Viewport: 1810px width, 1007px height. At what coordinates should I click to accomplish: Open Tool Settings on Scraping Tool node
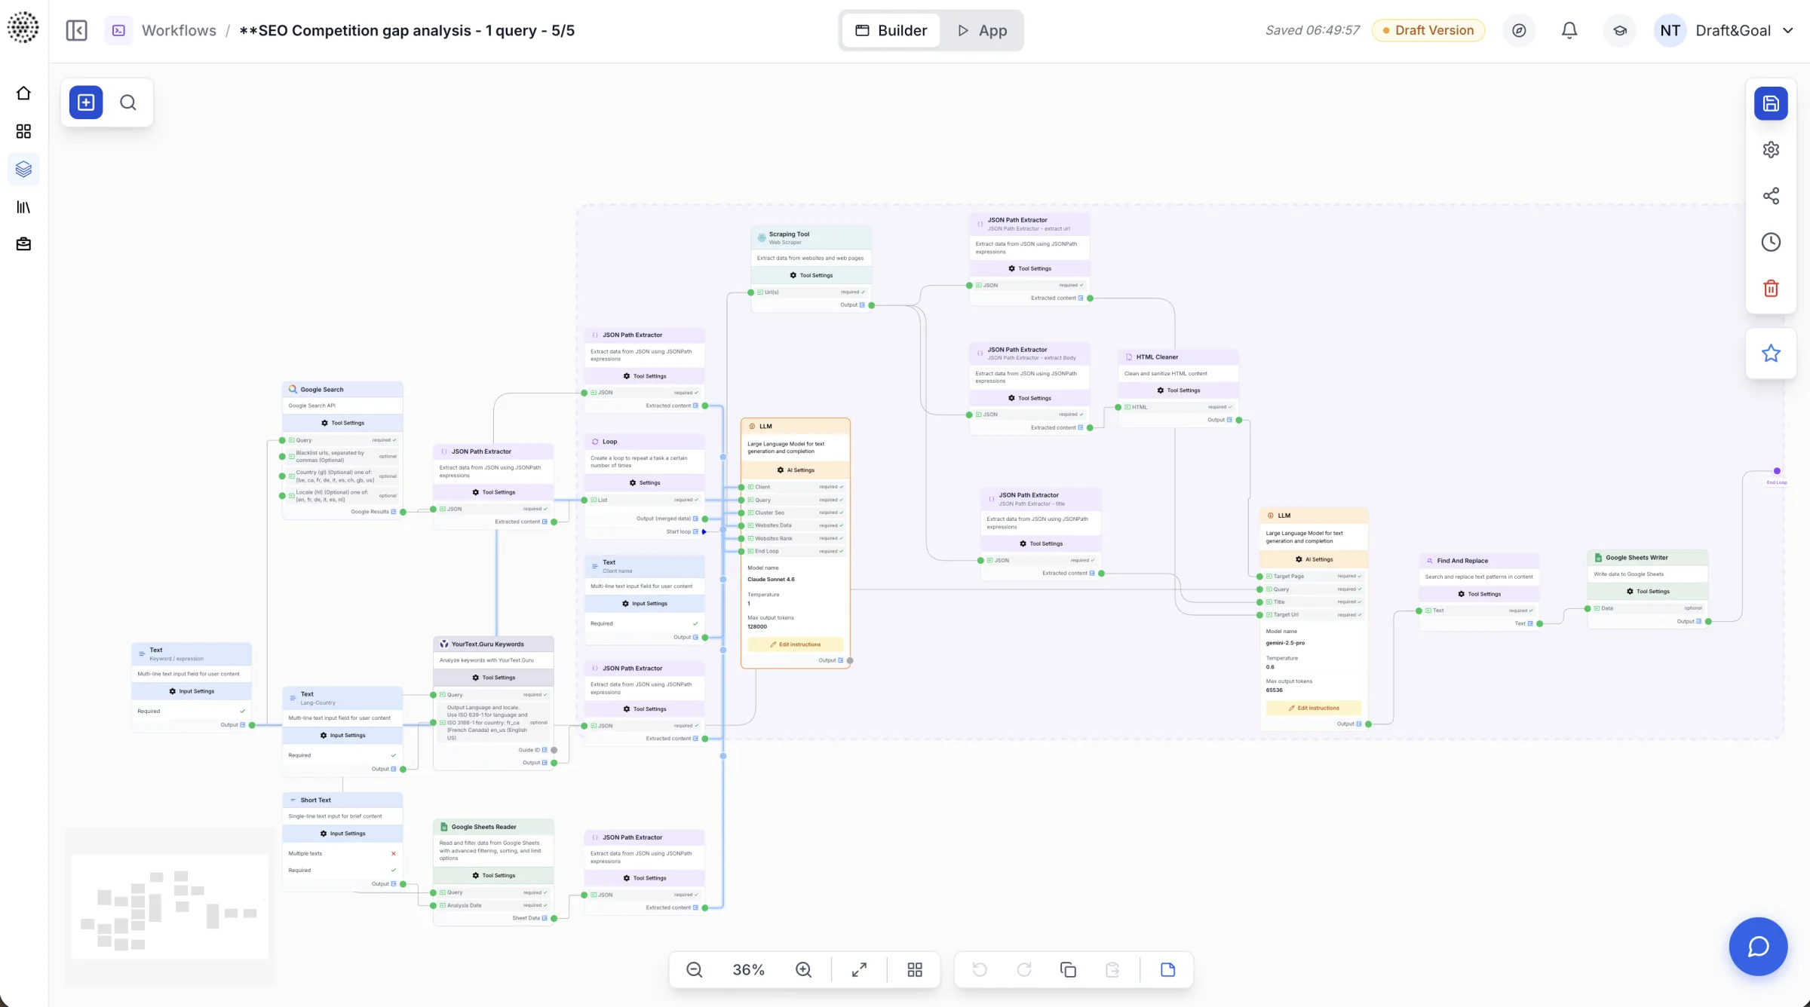[811, 275]
